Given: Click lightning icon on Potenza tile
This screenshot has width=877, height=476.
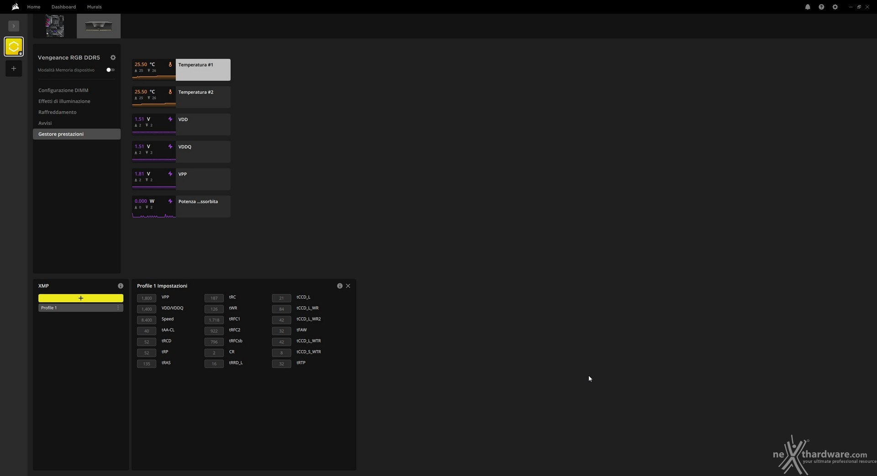Looking at the screenshot, I should (170, 202).
